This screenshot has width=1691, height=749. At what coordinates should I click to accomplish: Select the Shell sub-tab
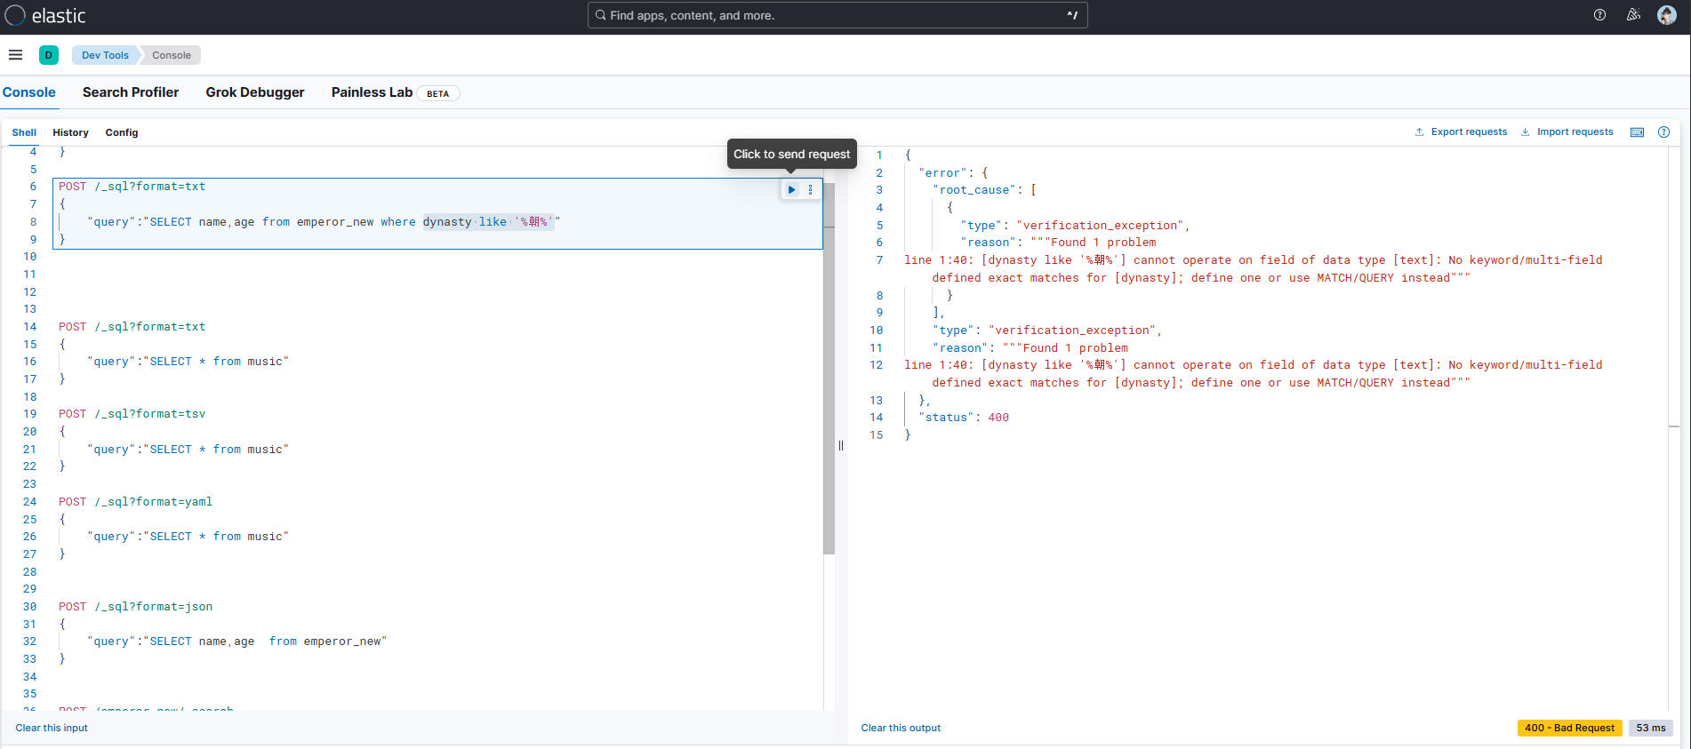click(24, 132)
